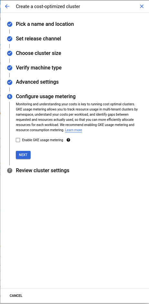Select the 'Configure usage metering' heading
Viewport: 149px width, 304px height.
coord(46,97)
